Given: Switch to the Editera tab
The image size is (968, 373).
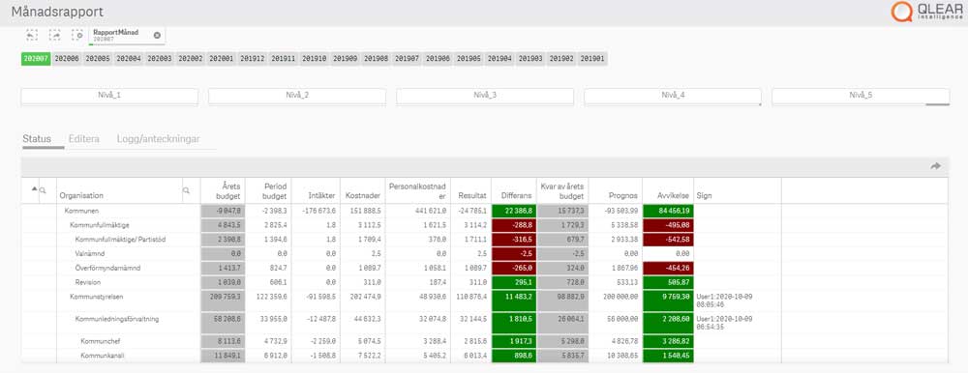Looking at the screenshot, I should pyautogui.click(x=84, y=139).
